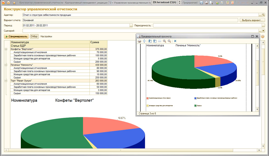
Task: Open the Период selection ellipsis button
Action: [x=131, y=26]
